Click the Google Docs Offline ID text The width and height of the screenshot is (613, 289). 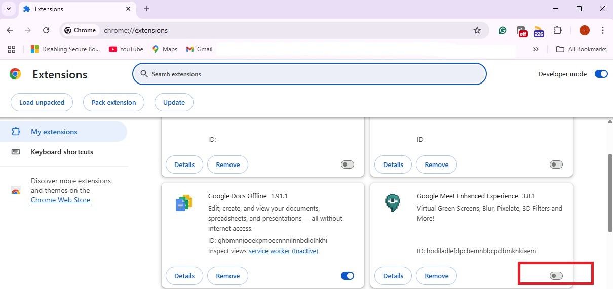[268, 240]
